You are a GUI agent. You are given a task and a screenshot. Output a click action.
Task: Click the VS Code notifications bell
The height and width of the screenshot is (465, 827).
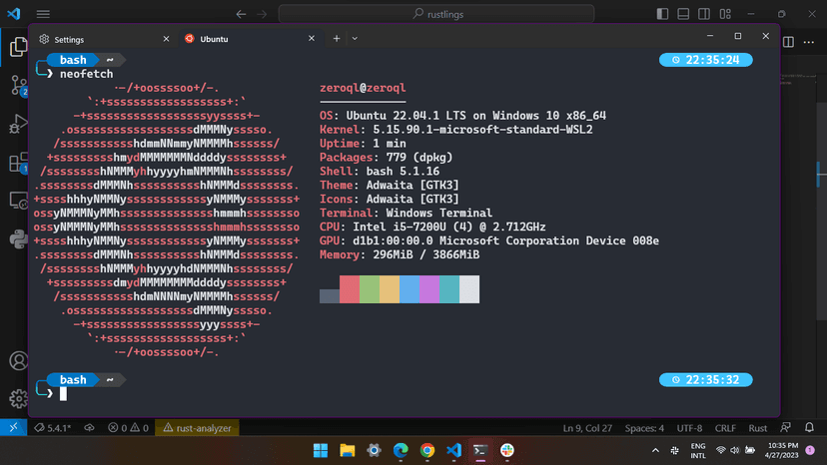point(811,428)
